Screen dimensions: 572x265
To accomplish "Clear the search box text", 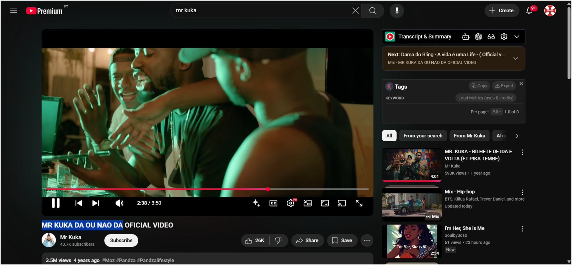I will pos(355,11).
